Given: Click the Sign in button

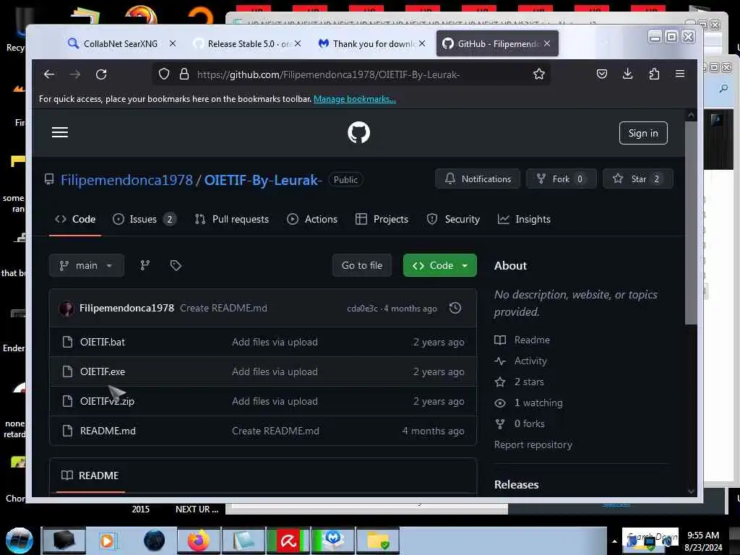Looking at the screenshot, I should click(x=643, y=133).
